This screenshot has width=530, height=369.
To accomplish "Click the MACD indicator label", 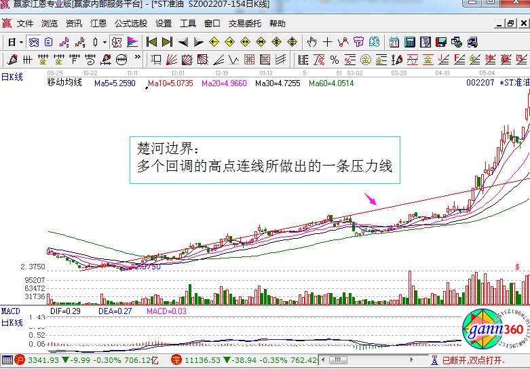I will (x=11, y=311).
